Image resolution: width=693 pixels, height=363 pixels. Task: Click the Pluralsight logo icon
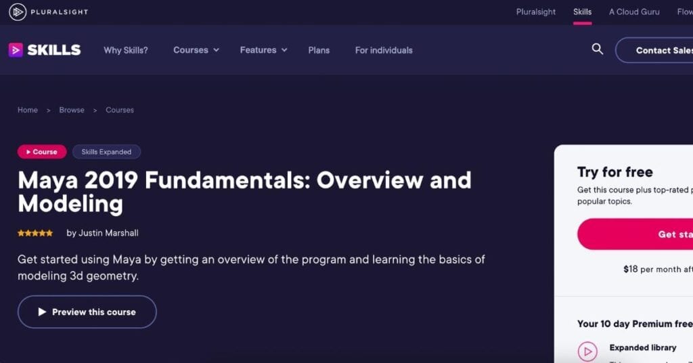[18, 12]
